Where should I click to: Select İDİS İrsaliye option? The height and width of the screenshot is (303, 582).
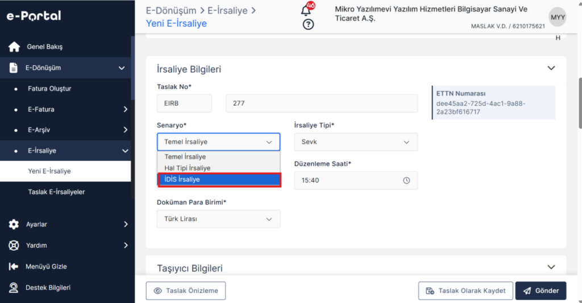219,180
